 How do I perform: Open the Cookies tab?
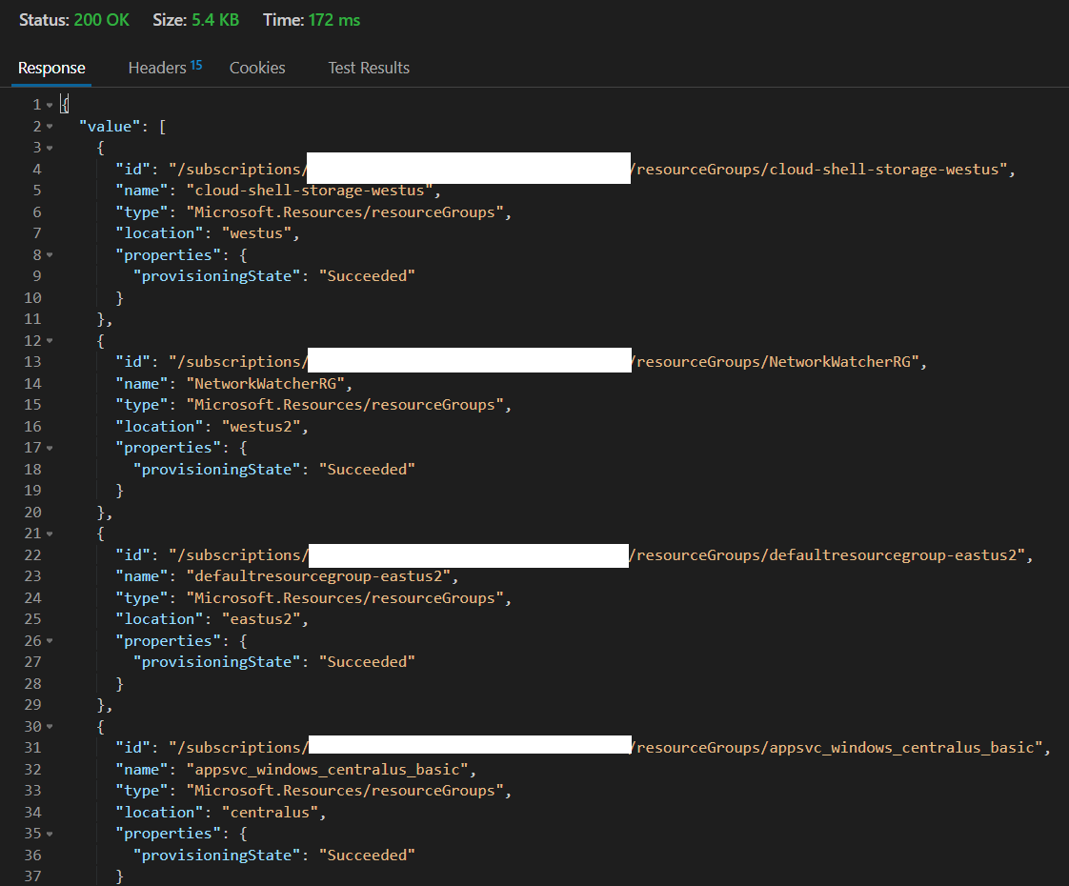[x=257, y=68]
